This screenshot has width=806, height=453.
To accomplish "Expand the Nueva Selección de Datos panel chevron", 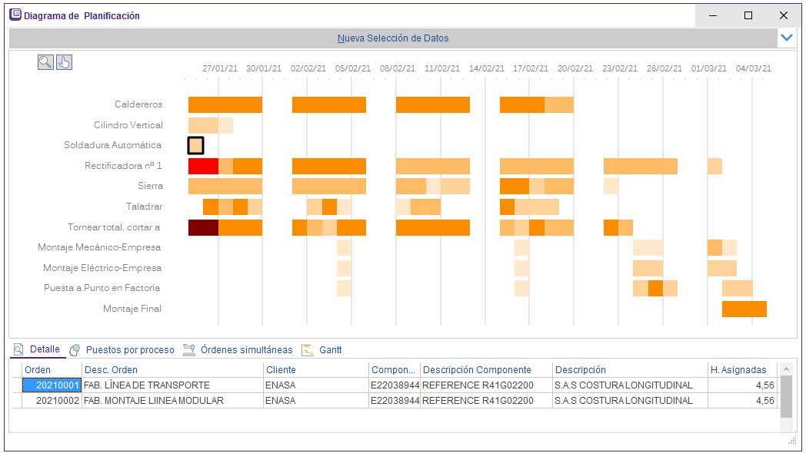I will coord(786,38).
